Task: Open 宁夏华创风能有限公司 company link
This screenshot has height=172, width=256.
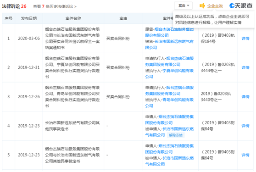Action: tap(169, 73)
